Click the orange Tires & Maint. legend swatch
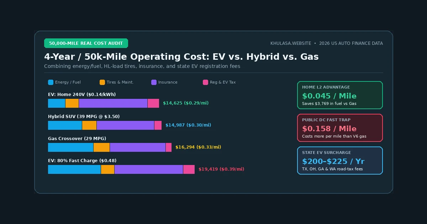Image resolution: width=427 pixels, height=224 pixels. tap(102, 82)
